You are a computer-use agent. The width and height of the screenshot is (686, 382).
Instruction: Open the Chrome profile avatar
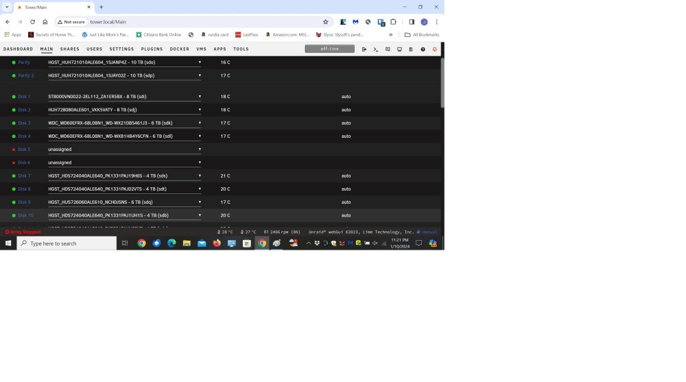tap(424, 22)
